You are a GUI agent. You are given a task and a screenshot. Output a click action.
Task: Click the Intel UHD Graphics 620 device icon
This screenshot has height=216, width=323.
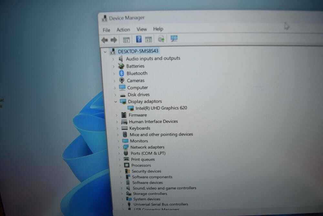click(x=130, y=108)
